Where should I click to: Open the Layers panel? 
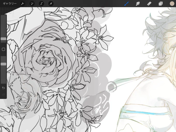tap(161, 4)
